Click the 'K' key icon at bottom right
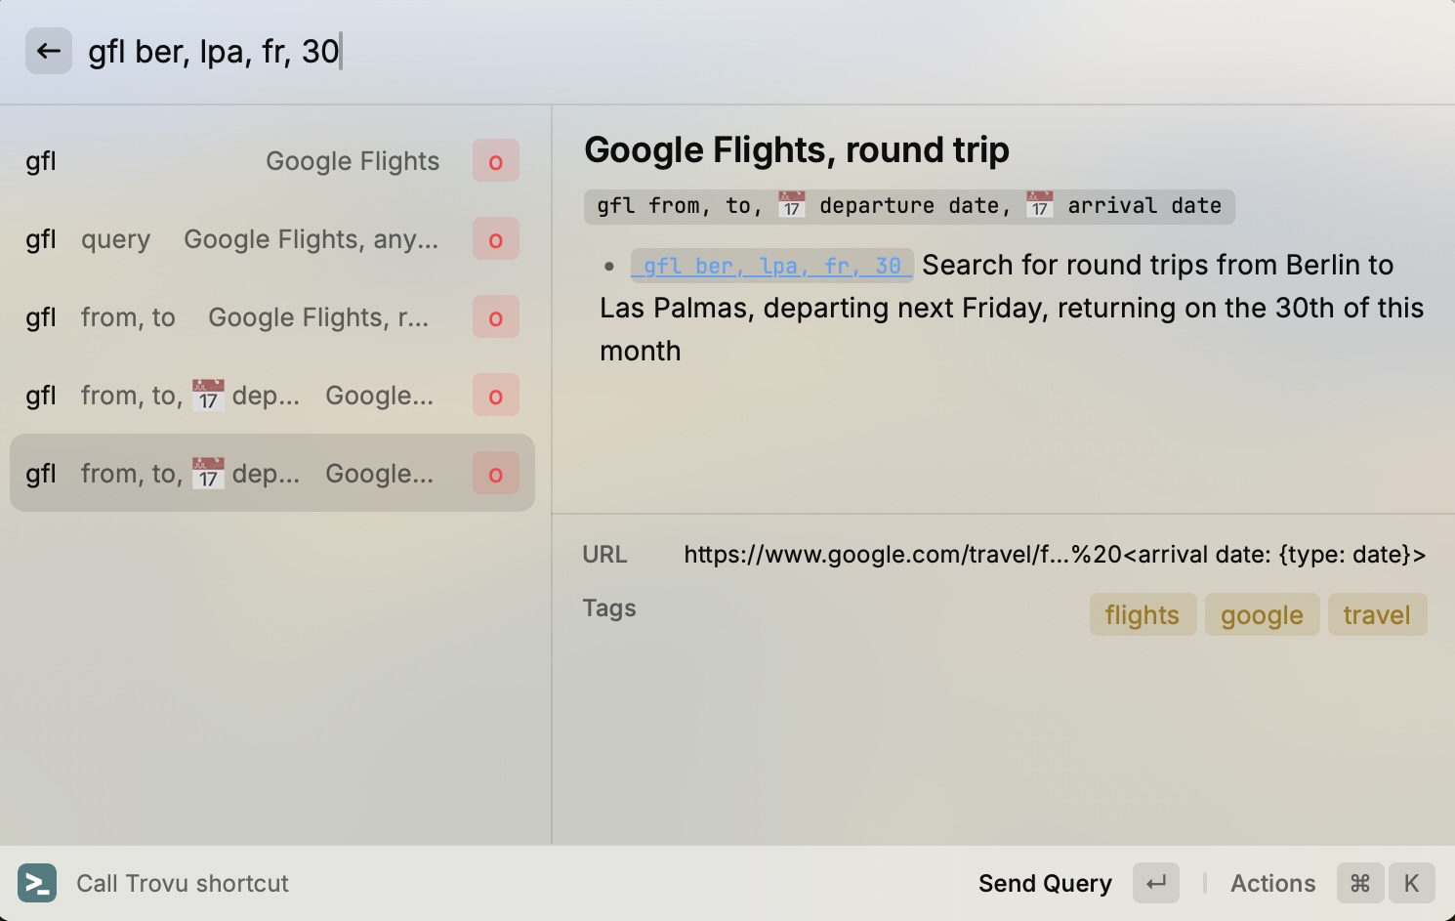 point(1411,883)
